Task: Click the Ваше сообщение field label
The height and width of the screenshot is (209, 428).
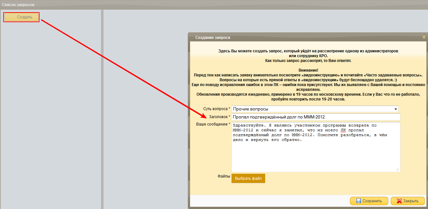Action: [x=213, y=124]
